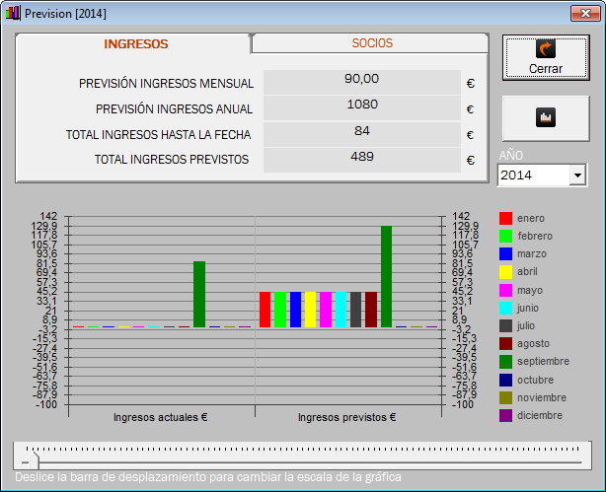Click the magenta mayo bar in Ingresos previstos

click(x=326, y=310)
